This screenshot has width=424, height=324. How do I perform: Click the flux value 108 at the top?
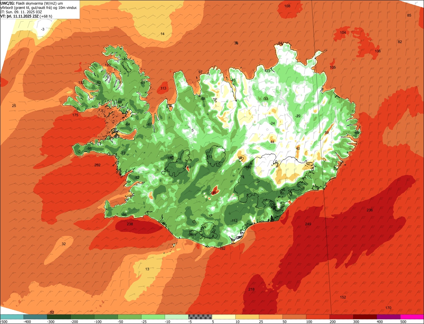coord(287,6)
